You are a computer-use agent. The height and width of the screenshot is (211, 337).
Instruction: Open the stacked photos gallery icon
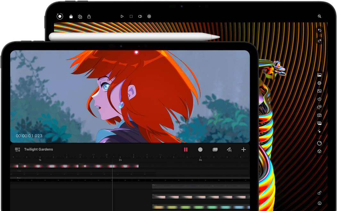(319, 123)
